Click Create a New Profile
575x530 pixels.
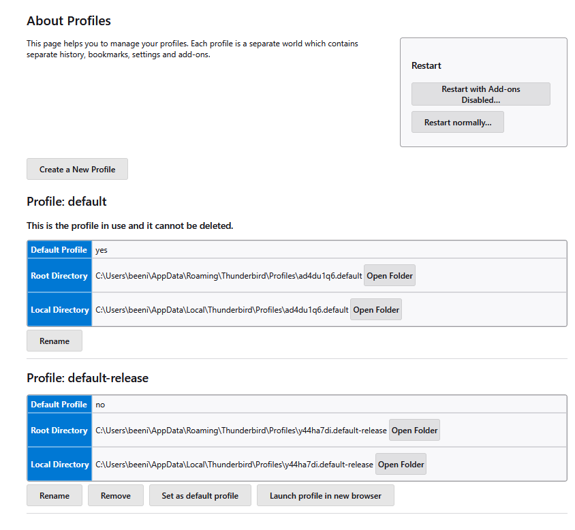(x=77, y=170)
